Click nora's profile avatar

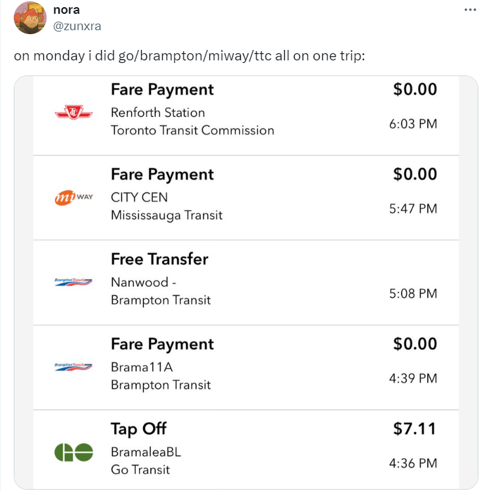pos(29,18)
